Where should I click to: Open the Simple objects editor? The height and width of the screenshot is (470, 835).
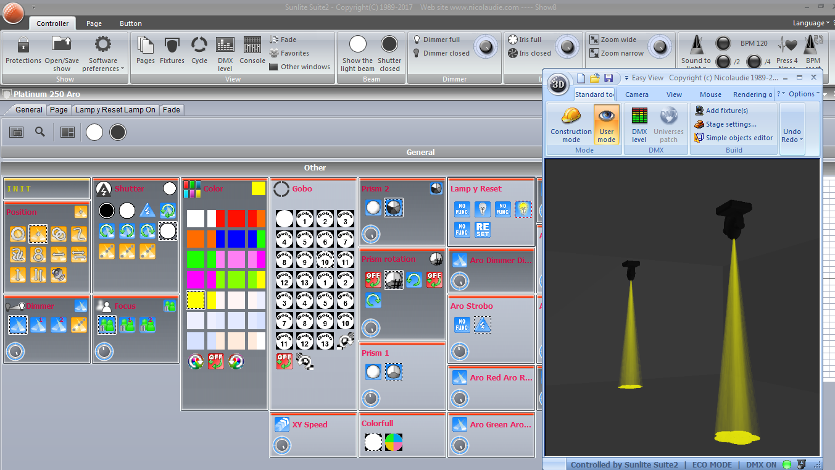click(x=733, y=138)
